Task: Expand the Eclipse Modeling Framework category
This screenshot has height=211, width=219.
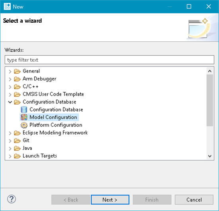Action: click(x=10, y=133)
